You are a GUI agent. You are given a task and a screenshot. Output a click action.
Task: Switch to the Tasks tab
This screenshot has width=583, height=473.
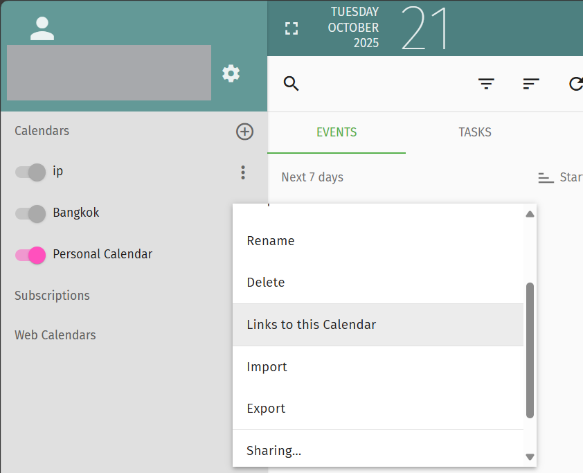coord(475,132)
